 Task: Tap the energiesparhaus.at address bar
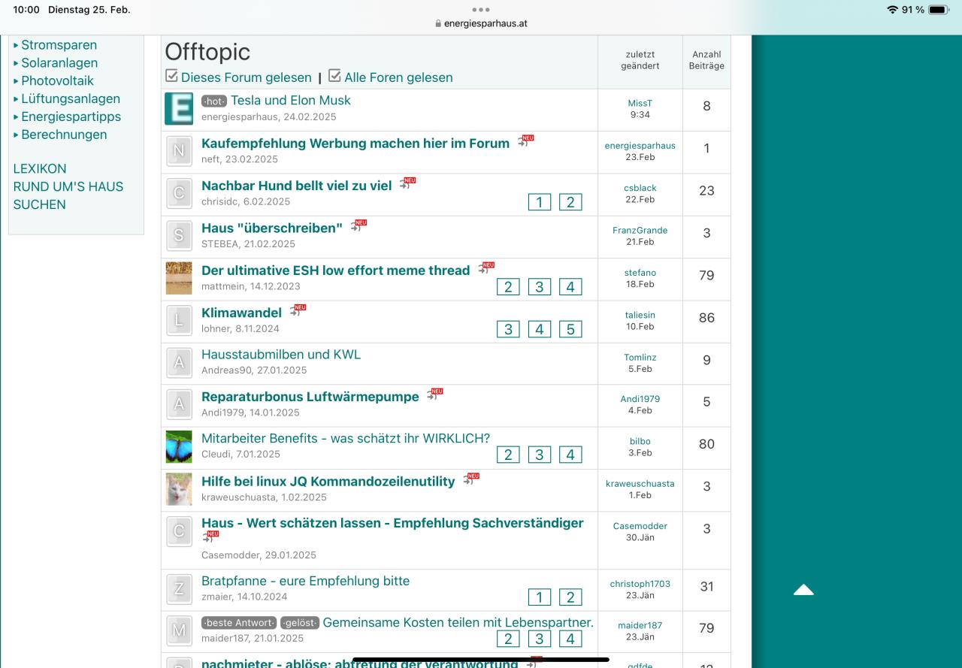coord(481,23)
